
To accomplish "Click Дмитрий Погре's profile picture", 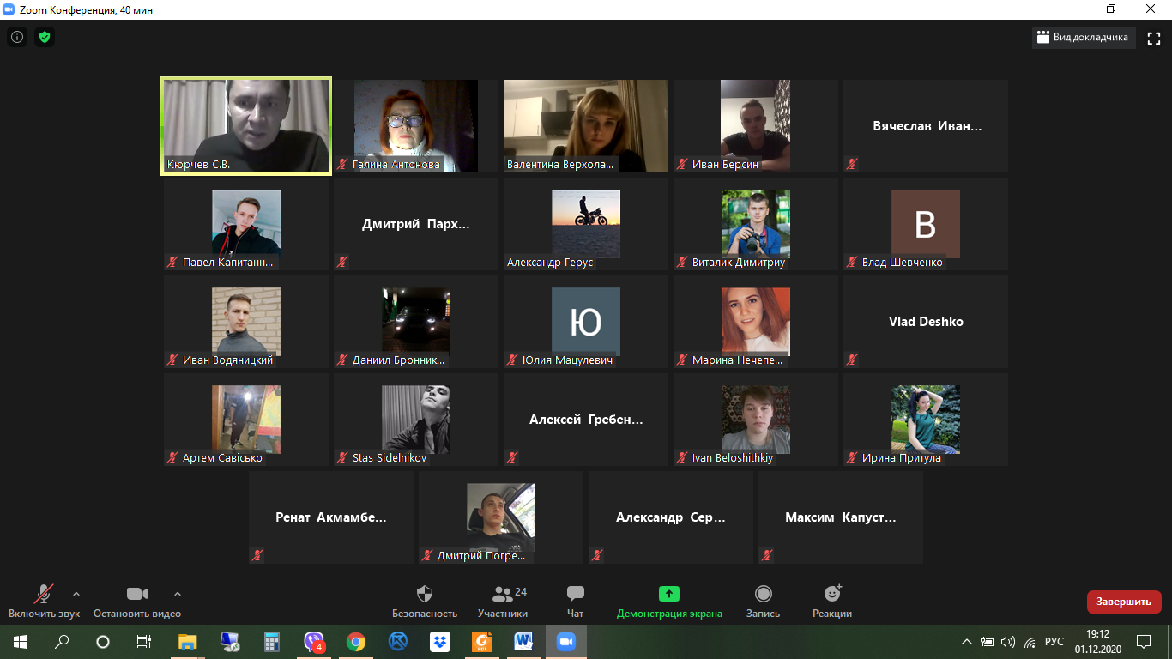I will (501, 517).
